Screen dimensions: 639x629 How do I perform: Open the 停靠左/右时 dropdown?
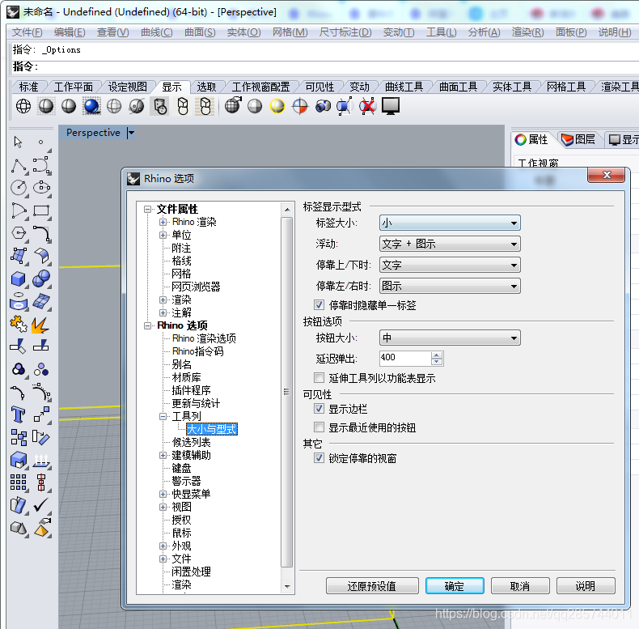tap(450, 286)
